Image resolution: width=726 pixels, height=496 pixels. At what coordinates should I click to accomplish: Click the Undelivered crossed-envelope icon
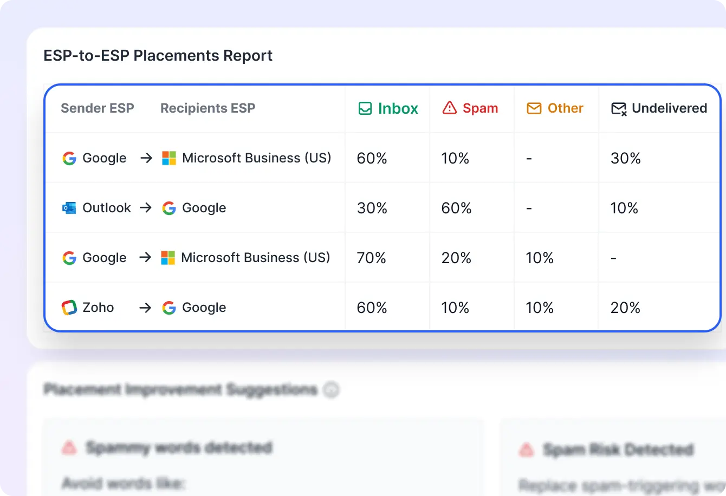click(619, 108)
